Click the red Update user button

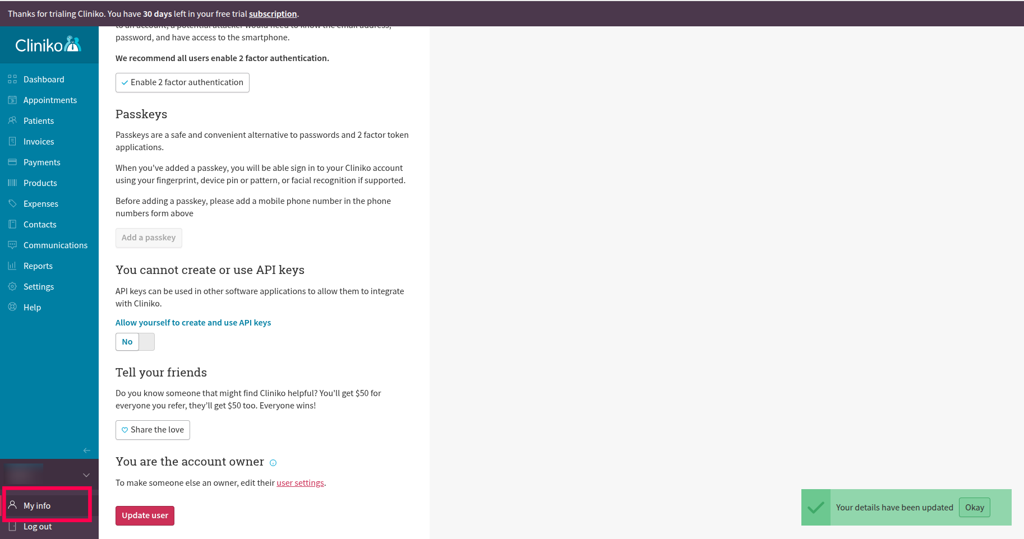(145, 515)
